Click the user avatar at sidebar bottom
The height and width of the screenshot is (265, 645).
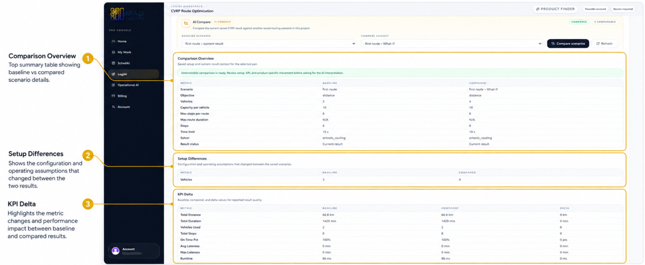(x=116, y=251)
